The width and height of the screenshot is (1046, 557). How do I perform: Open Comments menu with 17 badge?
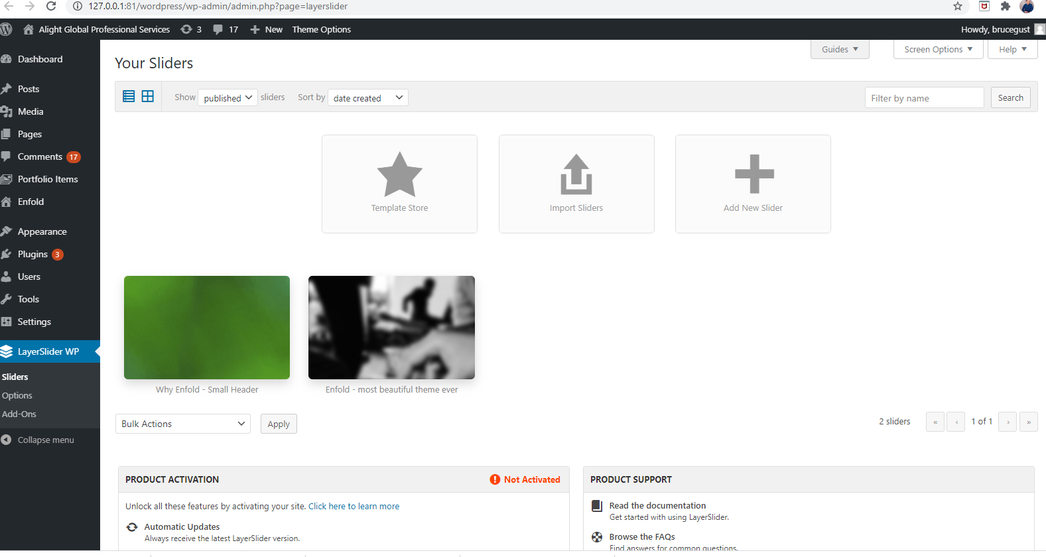click(50, 156)
